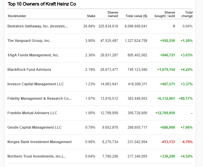Screen dimensions: 203x167
Task: Click the +7.66% total change value
Action: (186, 127)
